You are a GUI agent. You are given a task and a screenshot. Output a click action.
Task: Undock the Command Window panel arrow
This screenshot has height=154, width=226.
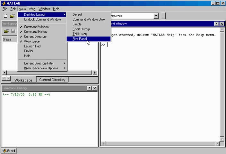tap(216, 24)
